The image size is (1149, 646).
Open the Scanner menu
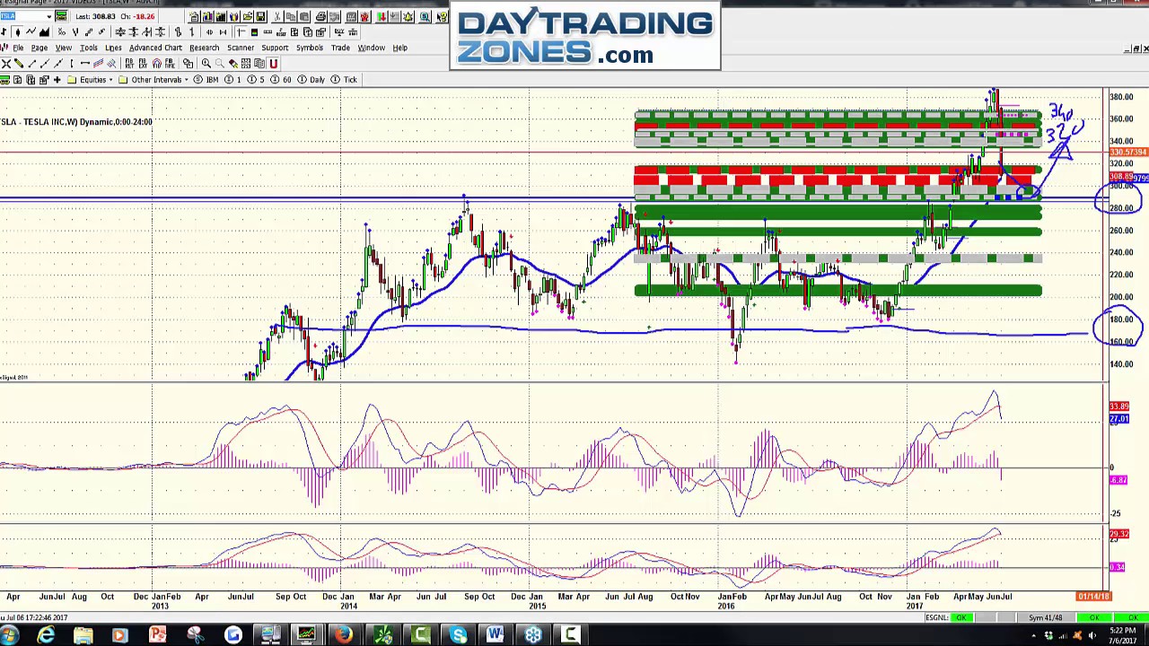pyautogui.click(x=241, y=48)
